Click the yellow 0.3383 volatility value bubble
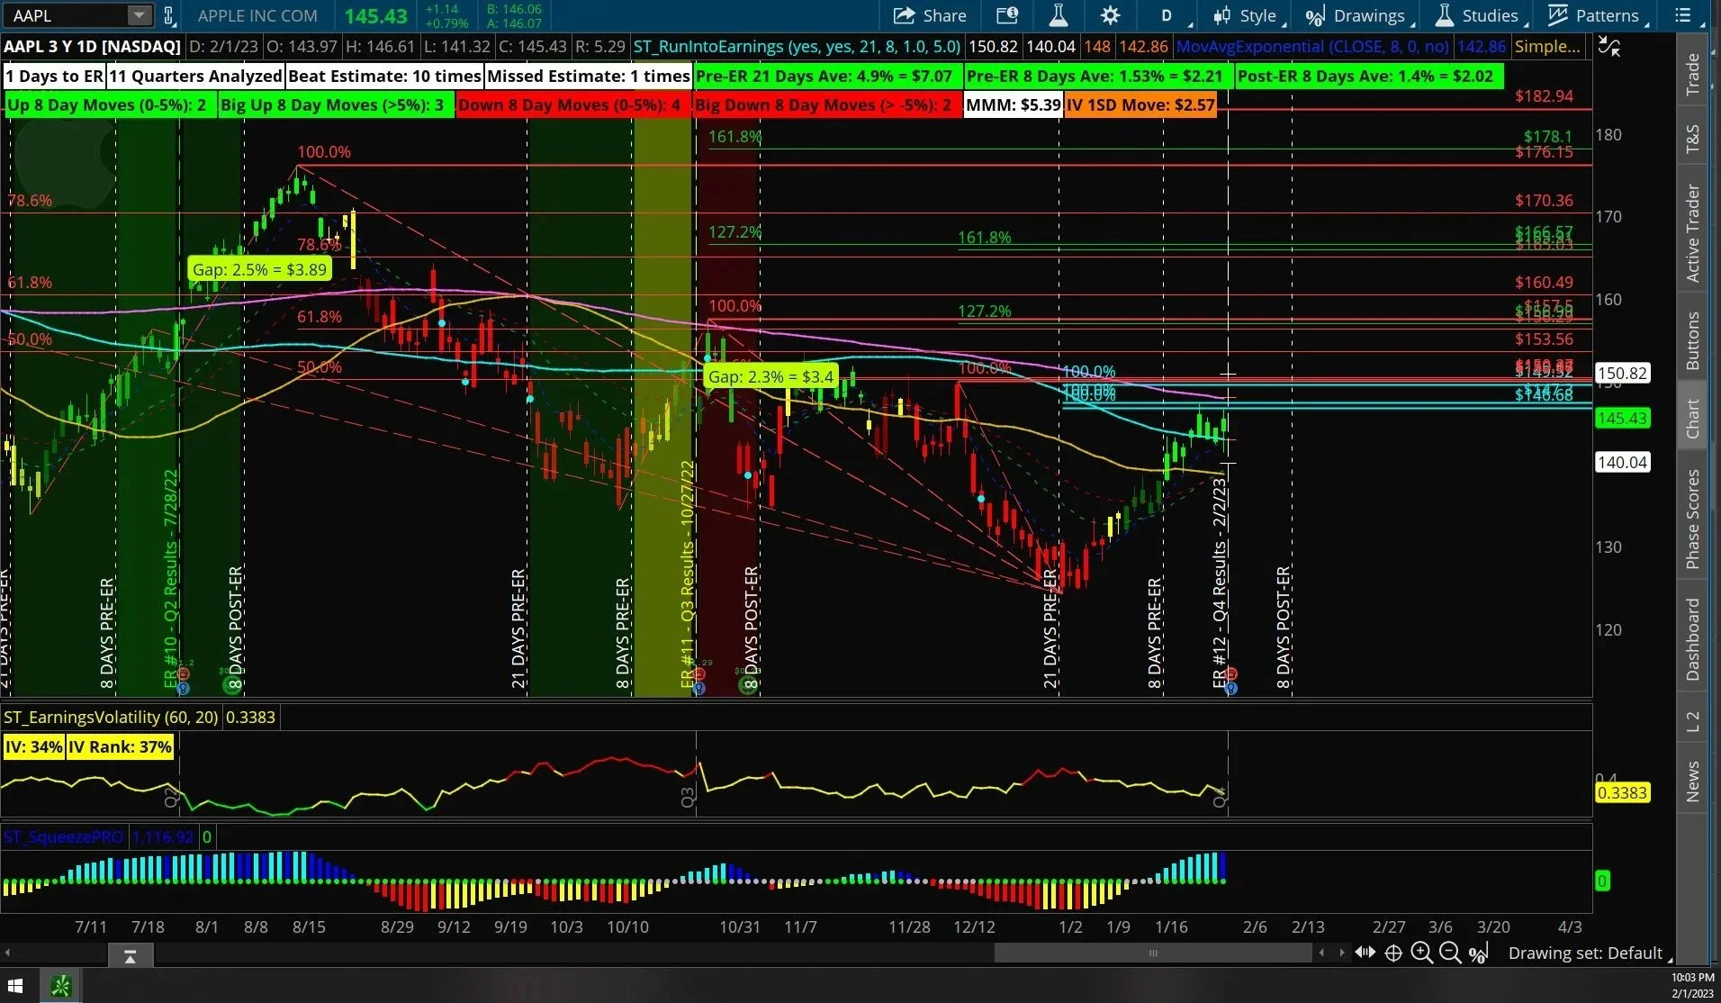 click(x=1622, y=793)
